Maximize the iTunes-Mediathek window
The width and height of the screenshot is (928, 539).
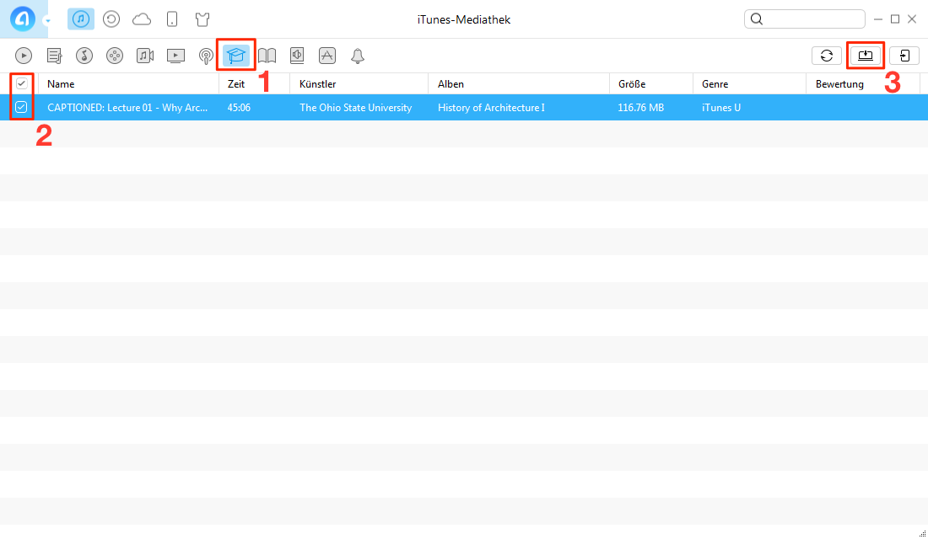click(895, 19)
